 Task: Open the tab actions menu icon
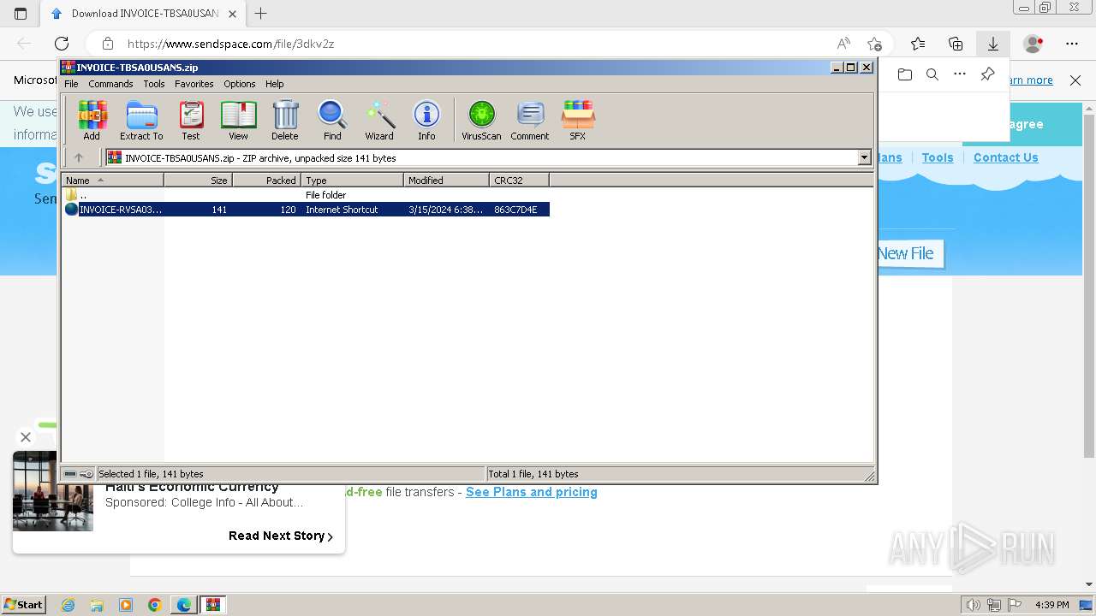point(21,14)
